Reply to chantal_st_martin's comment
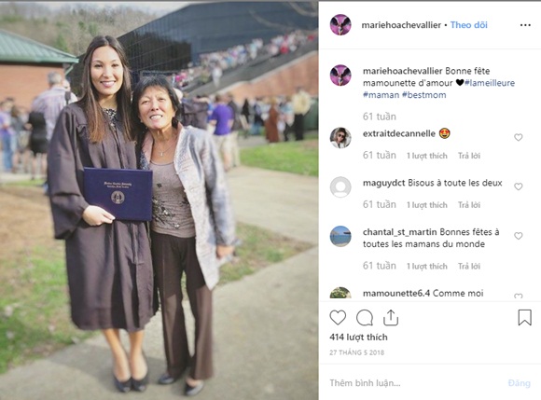This screenshot has width=541, height=400. click(x=469, y=267)
